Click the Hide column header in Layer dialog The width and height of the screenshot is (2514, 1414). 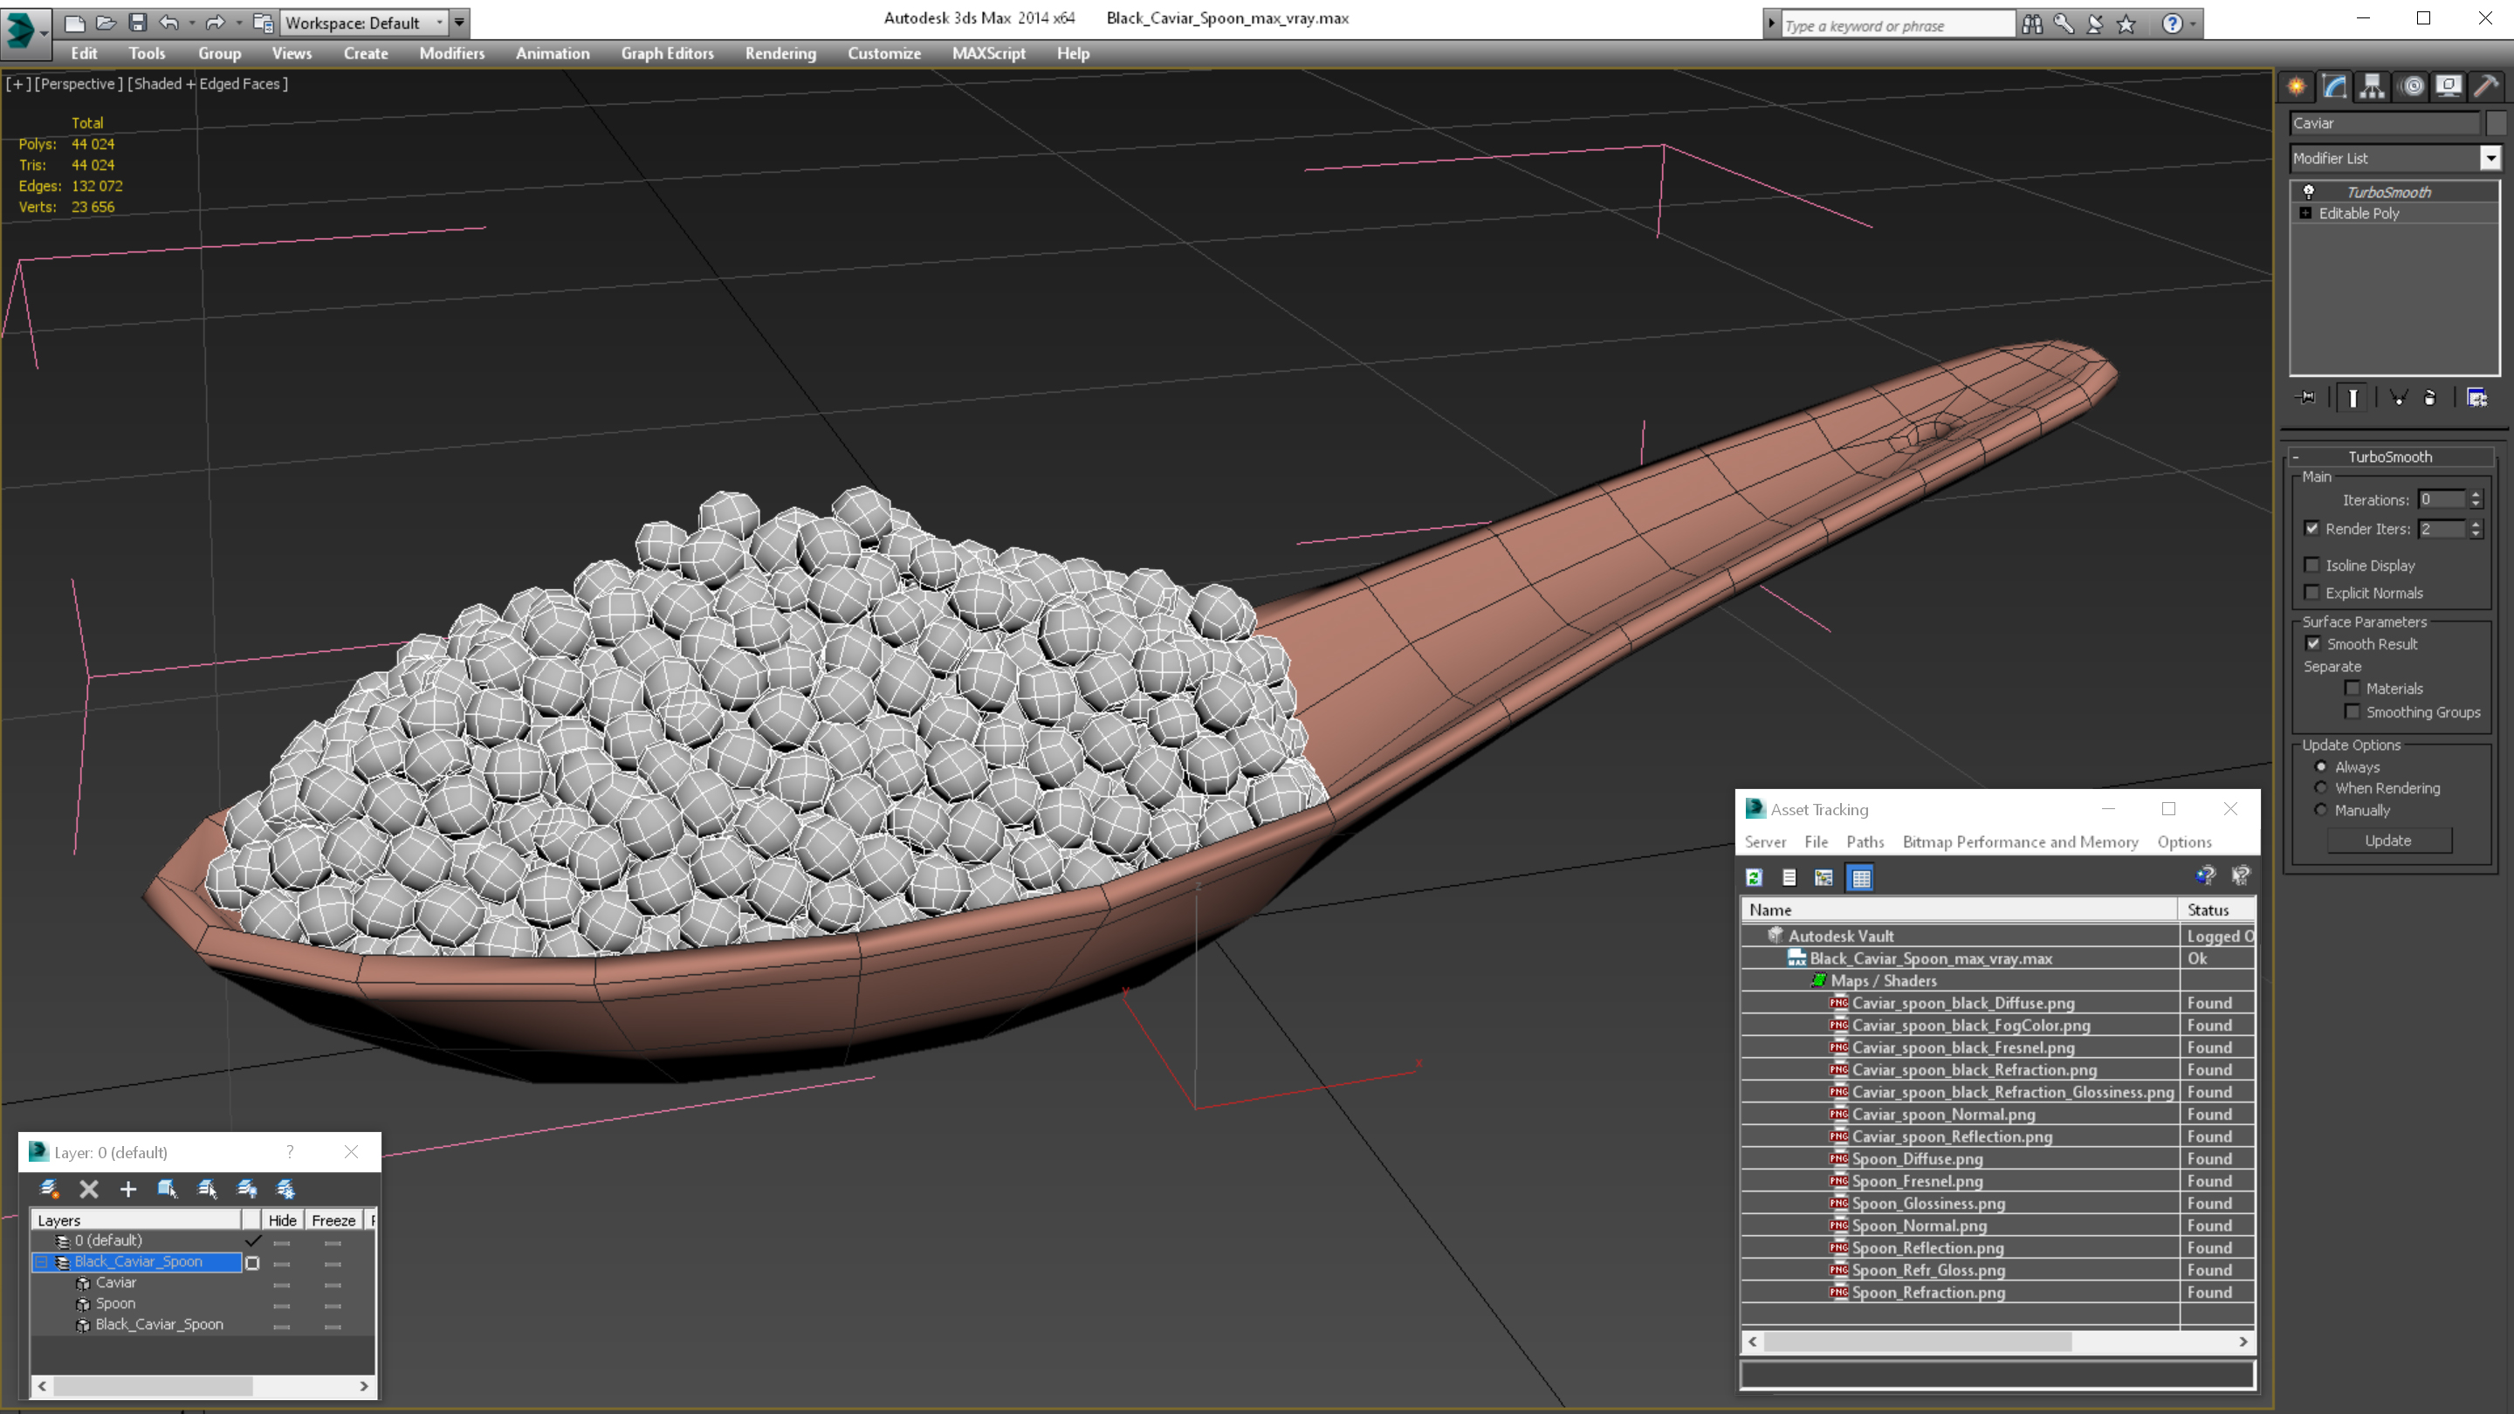click(282, 1220)
